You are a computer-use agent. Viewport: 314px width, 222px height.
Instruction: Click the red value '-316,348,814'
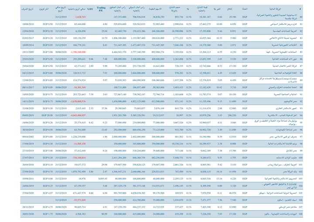pos(79,158)
